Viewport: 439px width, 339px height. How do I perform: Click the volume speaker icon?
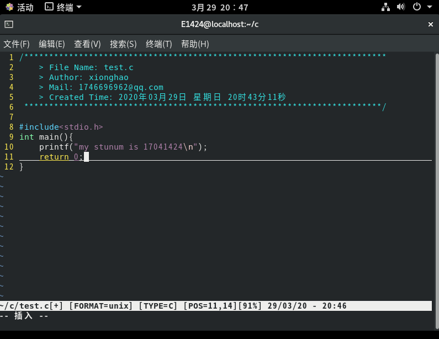(x=401, y=7)
